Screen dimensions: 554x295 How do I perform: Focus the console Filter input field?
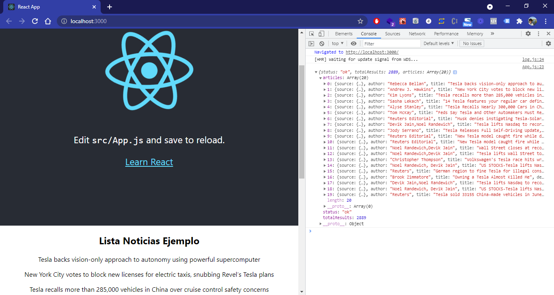pyautogui.click(x=392, y=43)
